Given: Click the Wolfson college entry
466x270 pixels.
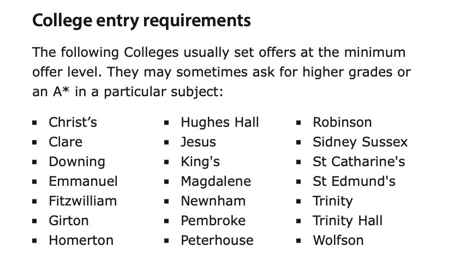Looking at the screenshot, I should click(x=338, y=240).
